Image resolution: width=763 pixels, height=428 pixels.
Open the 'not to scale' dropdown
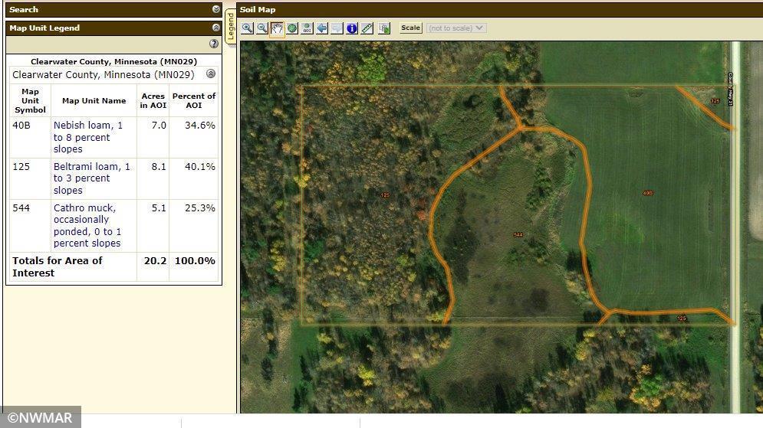pyautogui.click(x=456, y=28)
